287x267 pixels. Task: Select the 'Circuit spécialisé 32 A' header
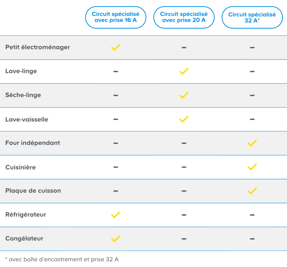[x=252, y=17]
